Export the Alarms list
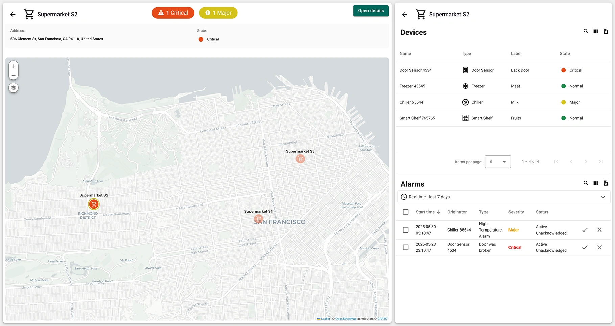 pos(606,183)
